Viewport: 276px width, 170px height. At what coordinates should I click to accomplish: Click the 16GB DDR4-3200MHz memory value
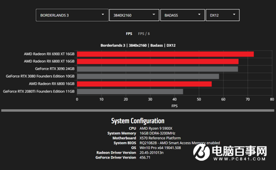(157, 133)
